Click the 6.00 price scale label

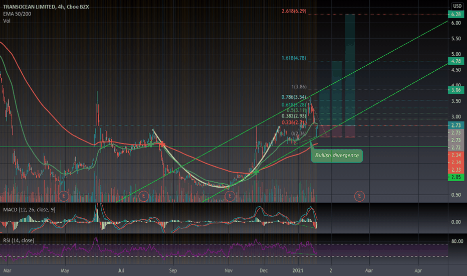[456, 23]
